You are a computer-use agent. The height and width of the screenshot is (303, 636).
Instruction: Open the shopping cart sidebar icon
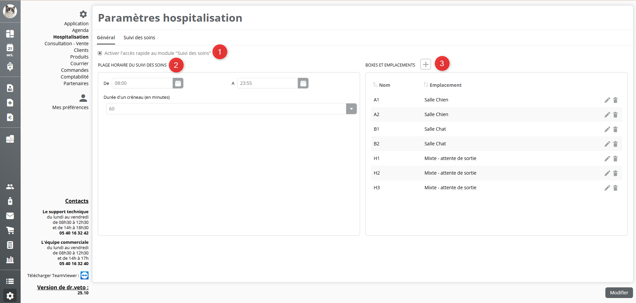point(10,230)
